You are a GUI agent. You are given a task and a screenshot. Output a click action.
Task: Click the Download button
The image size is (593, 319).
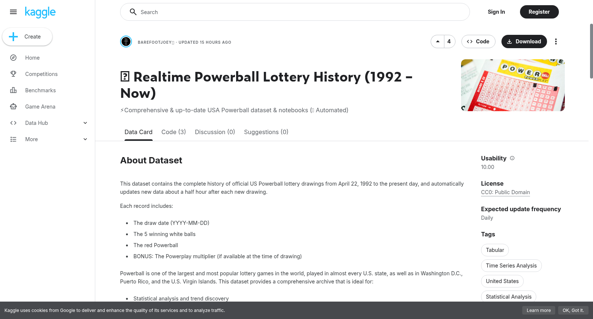tap(524, 41)
